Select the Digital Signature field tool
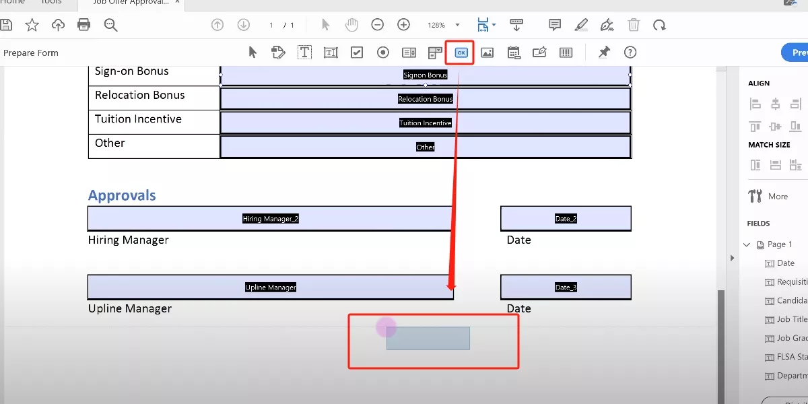The height and width of the screenshot is (404, 808). click(x=539, y=52)
